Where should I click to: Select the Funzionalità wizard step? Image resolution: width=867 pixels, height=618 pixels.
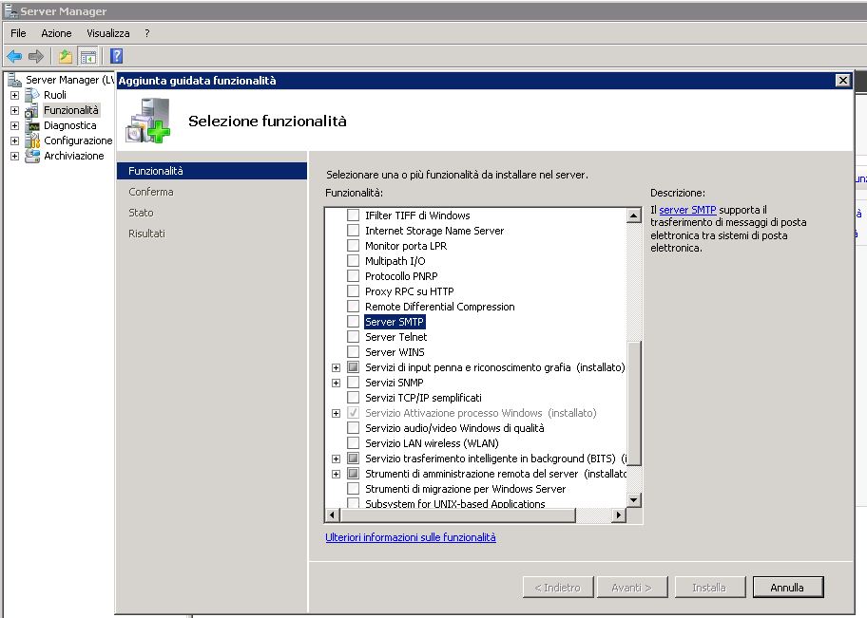tap(212, 171)
